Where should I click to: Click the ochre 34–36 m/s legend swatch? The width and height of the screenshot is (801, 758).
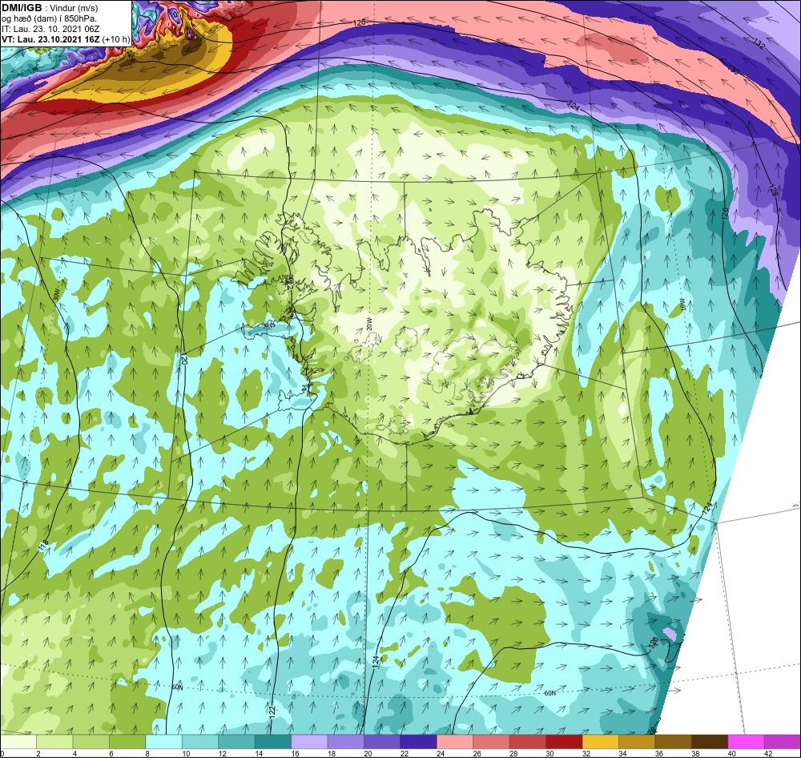[637, 742]
